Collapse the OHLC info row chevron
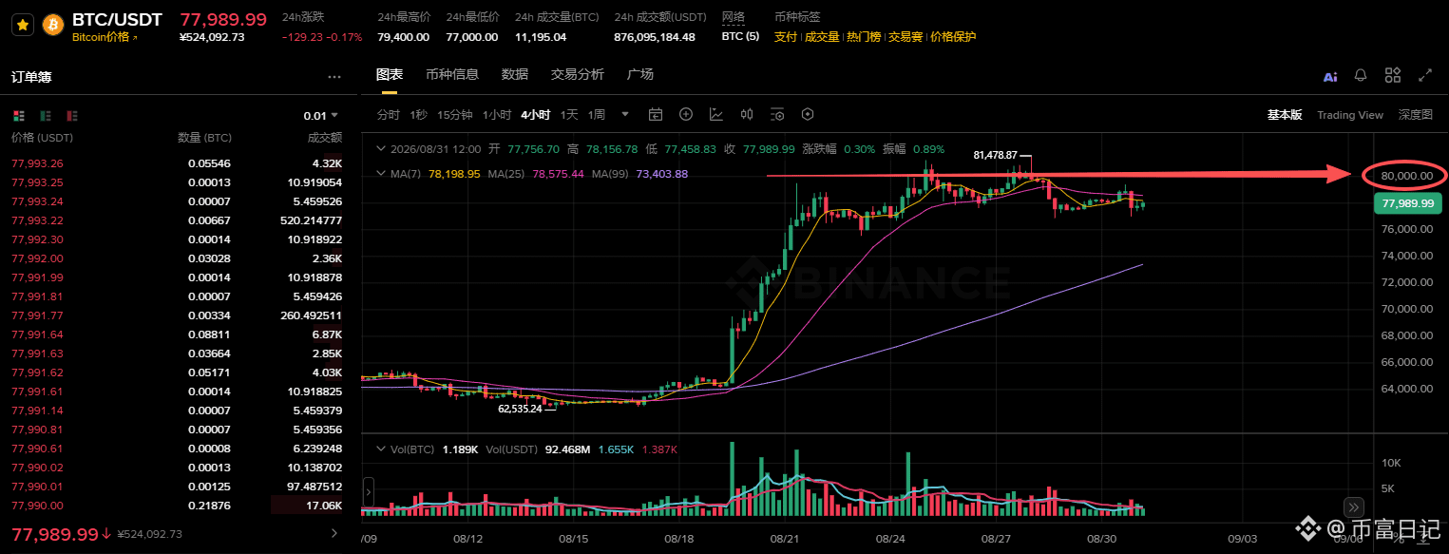 [383, 149]
